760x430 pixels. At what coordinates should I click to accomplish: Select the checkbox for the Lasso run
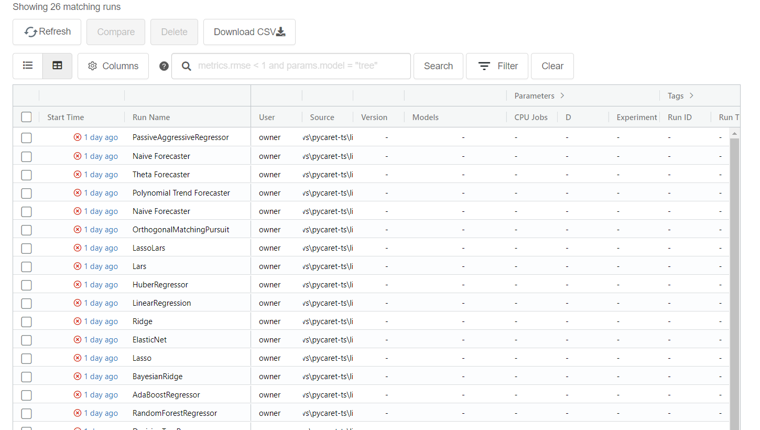coord(26,358)
